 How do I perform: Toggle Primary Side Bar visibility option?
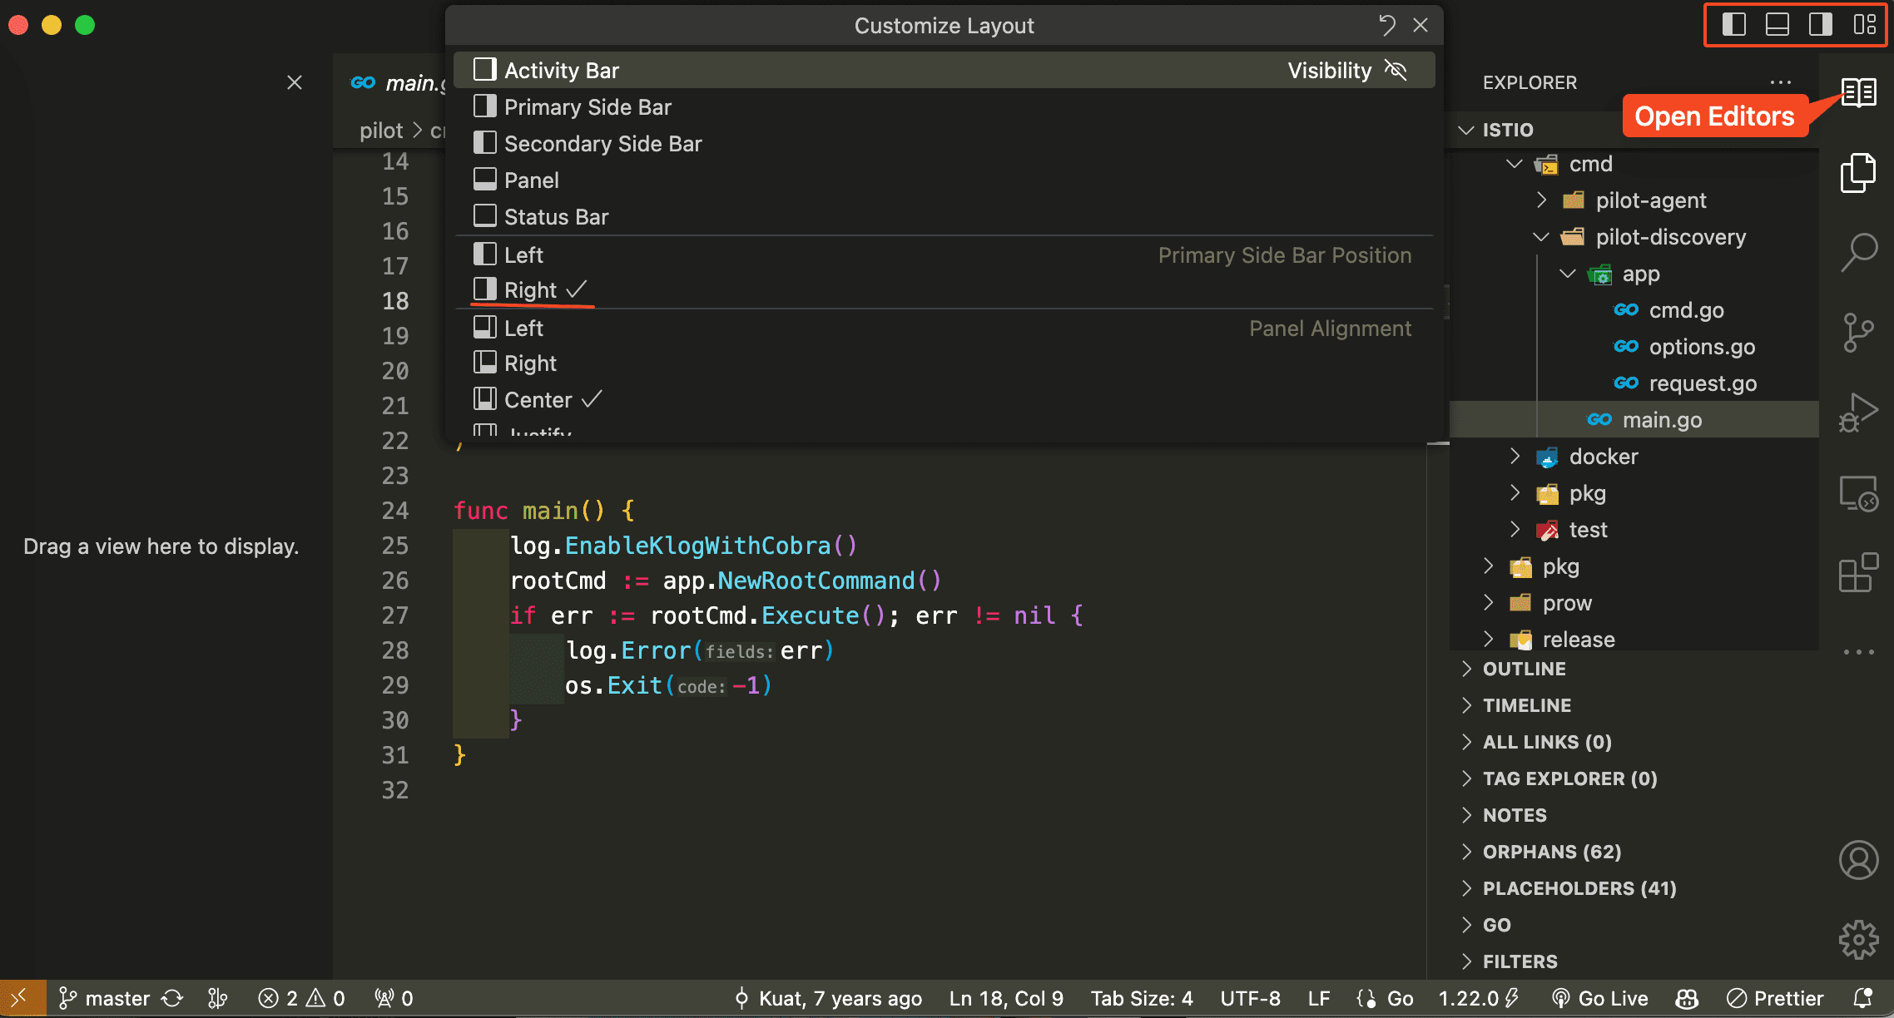click(x=945, y=107)
